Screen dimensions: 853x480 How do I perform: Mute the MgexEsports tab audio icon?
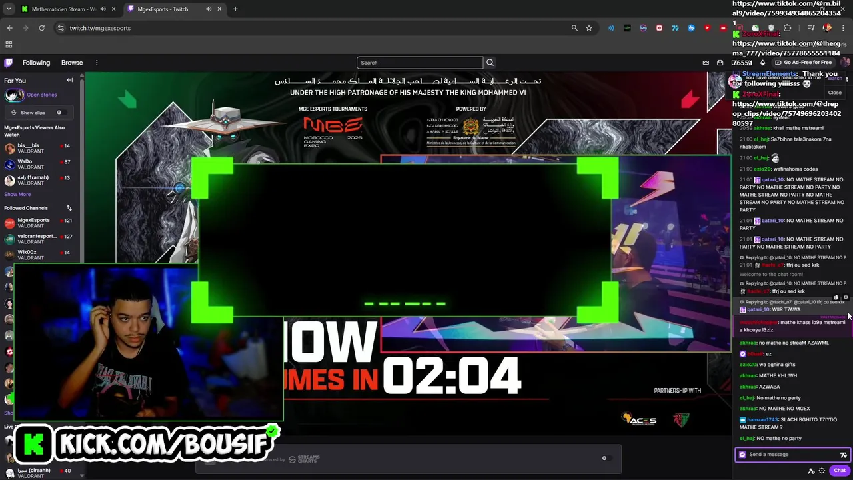[x=209, y=9]
